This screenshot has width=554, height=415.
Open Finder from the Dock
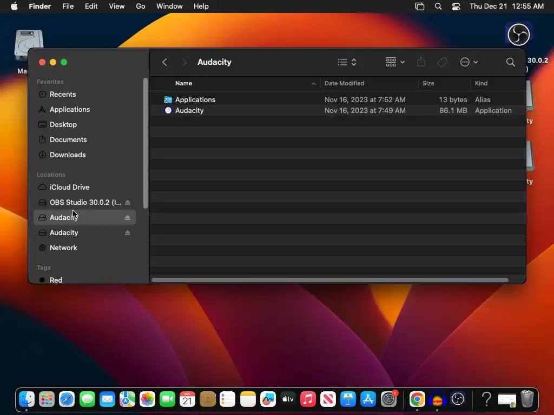(x=27, y=399)
